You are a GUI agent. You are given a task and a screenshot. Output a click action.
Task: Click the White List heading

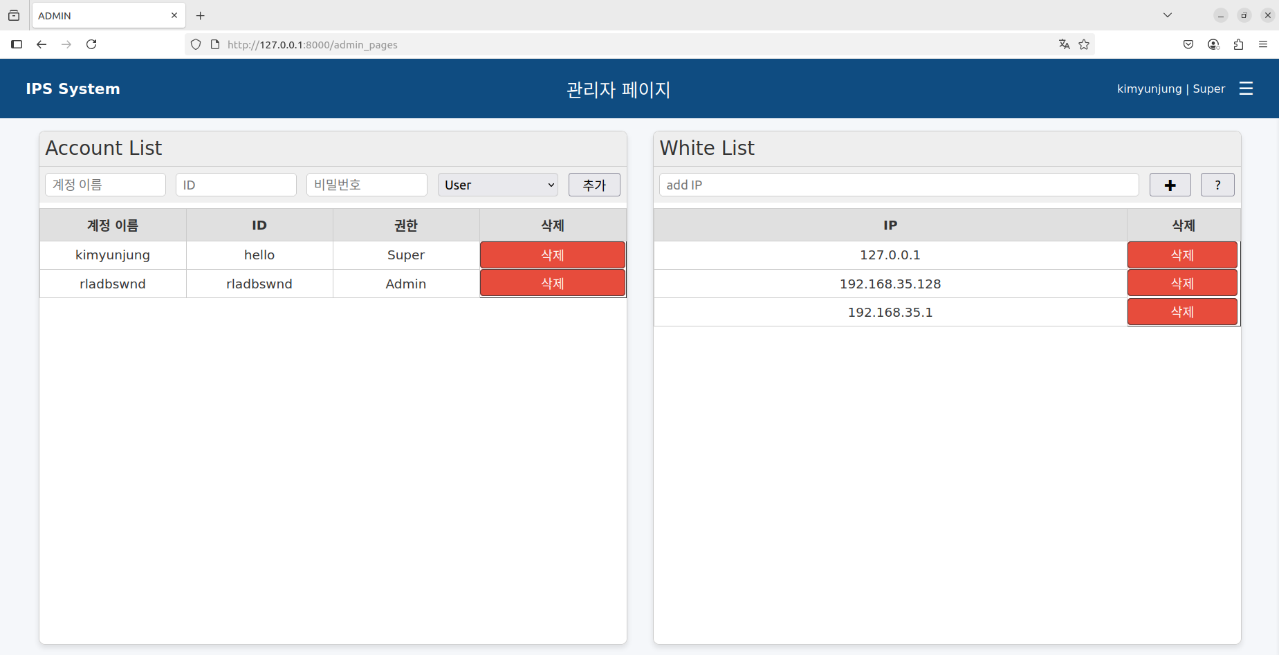click(707, 148)
